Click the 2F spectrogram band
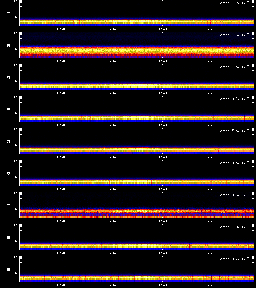Image resolution: width=256 pixels, height=288 pixels. click(x=137, y=52)
